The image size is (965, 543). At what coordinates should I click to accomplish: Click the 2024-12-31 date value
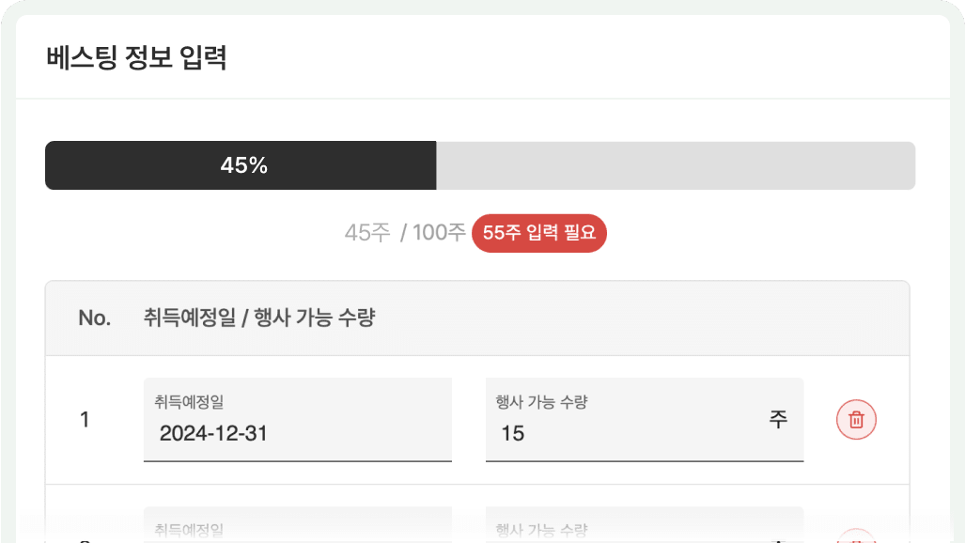pyautogui.click(x=213, y=434)
